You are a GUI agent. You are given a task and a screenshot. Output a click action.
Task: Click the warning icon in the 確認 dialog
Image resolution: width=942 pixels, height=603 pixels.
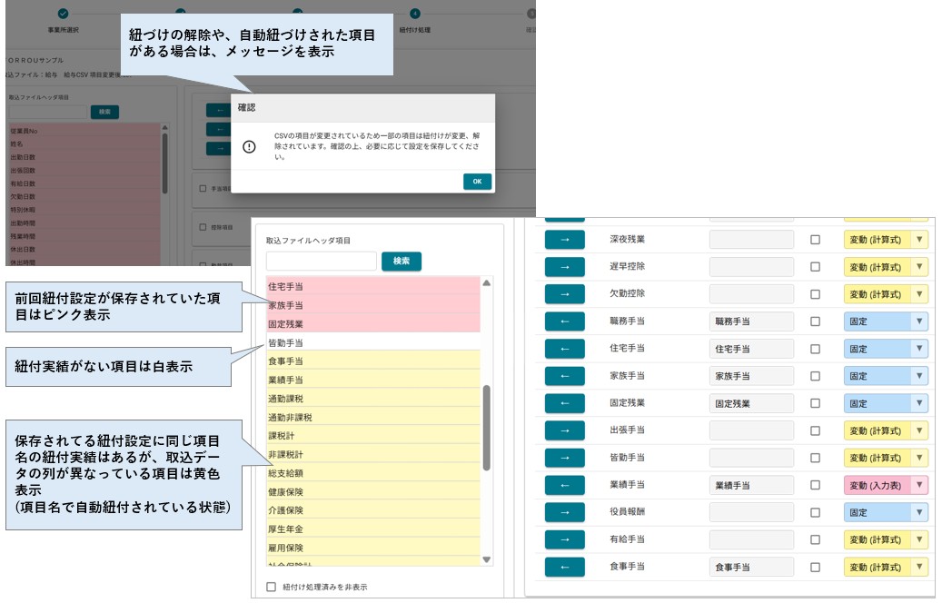click(x=249, y=146)
